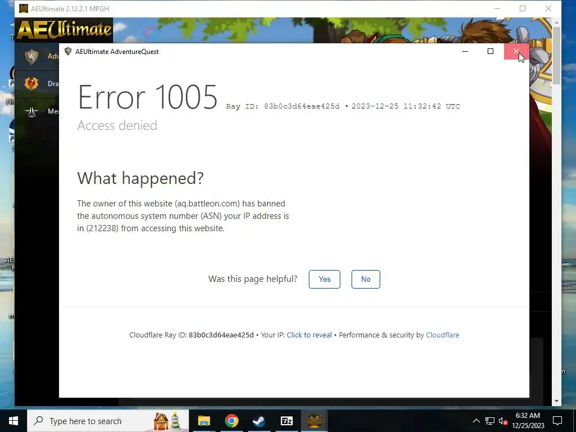
Task: Open 7-Zip from the taskbar
Action: (286, 421)
